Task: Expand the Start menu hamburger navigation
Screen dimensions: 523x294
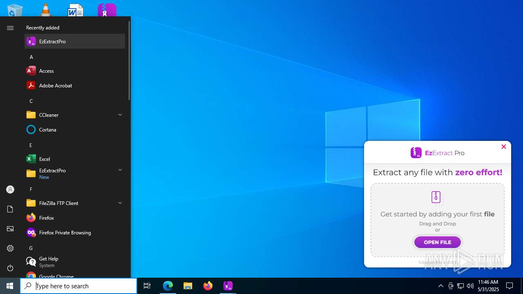Action: (x=10, y=28)
